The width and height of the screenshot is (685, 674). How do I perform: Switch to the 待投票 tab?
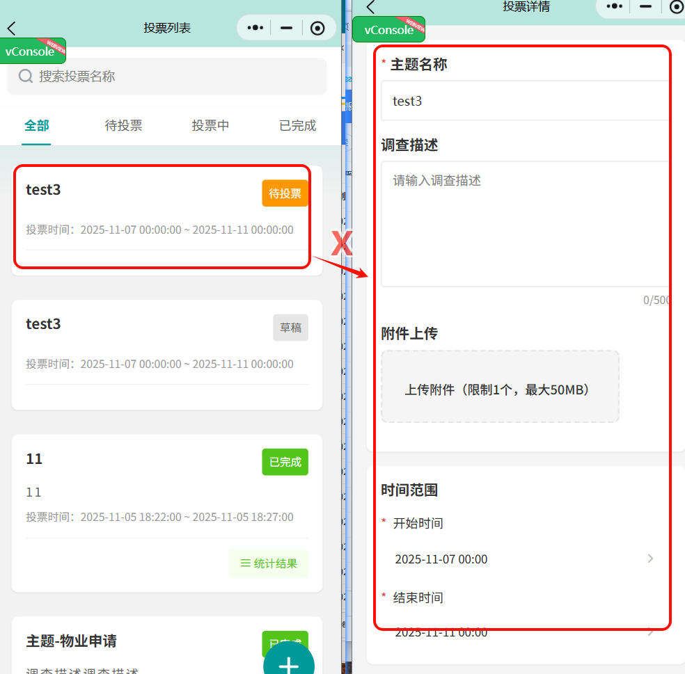(x=123, y=126)
